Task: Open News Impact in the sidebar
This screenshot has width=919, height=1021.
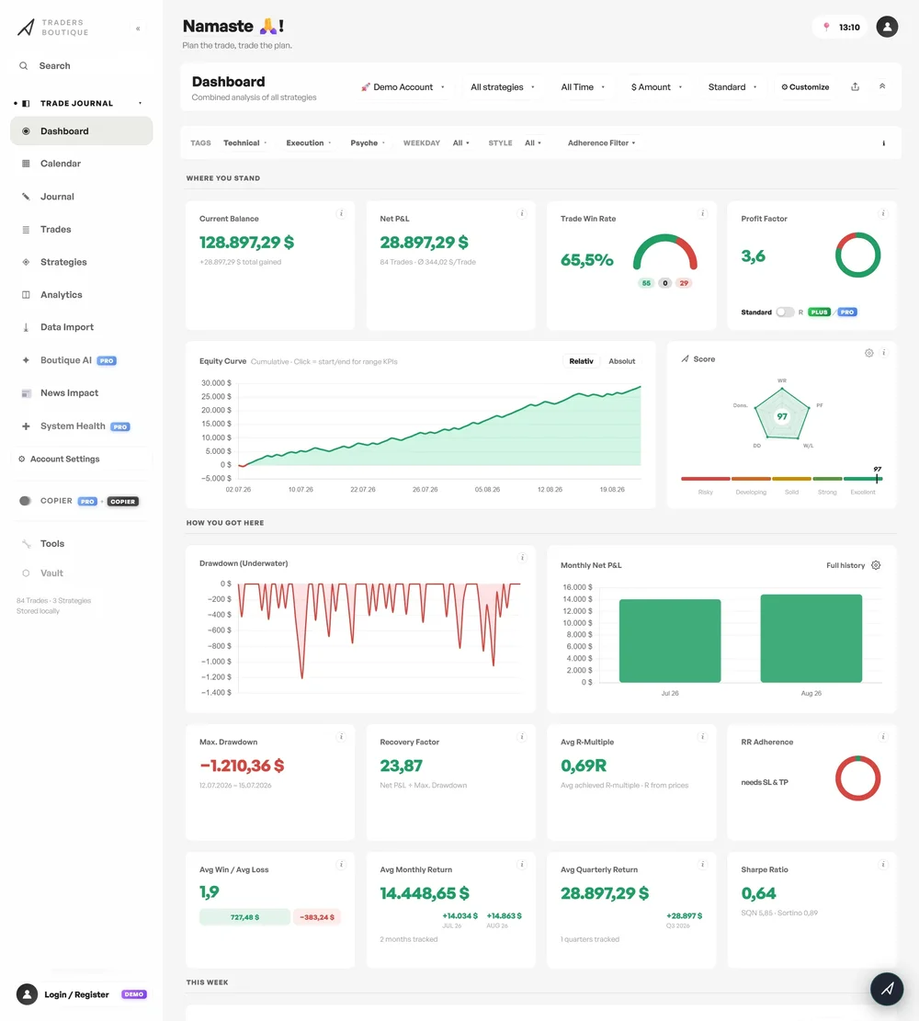Action: (82, 393)
